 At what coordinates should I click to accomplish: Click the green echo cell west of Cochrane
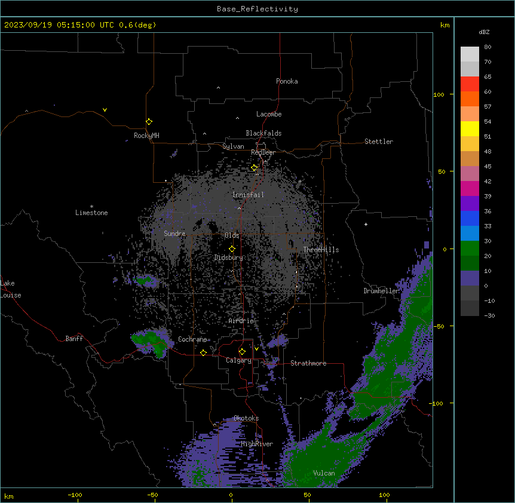(x=152, y=343)
